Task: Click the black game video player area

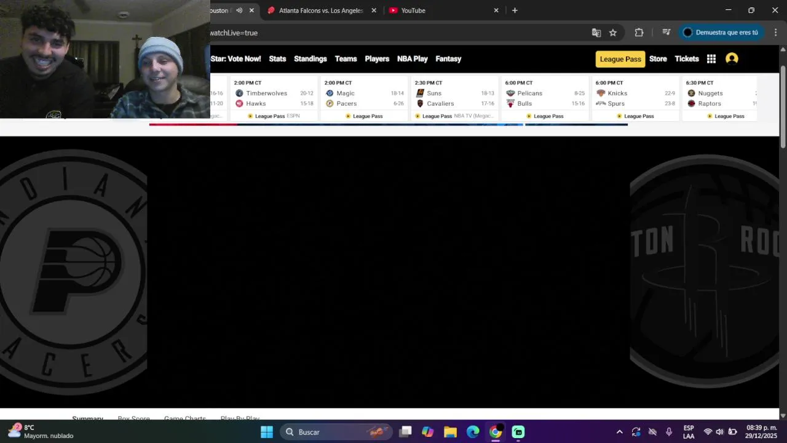Action: [x=389, y=271]
